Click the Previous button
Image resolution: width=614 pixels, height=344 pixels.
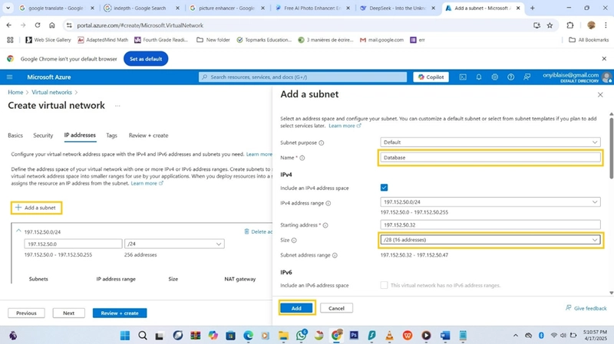click(x=26, y=313)
